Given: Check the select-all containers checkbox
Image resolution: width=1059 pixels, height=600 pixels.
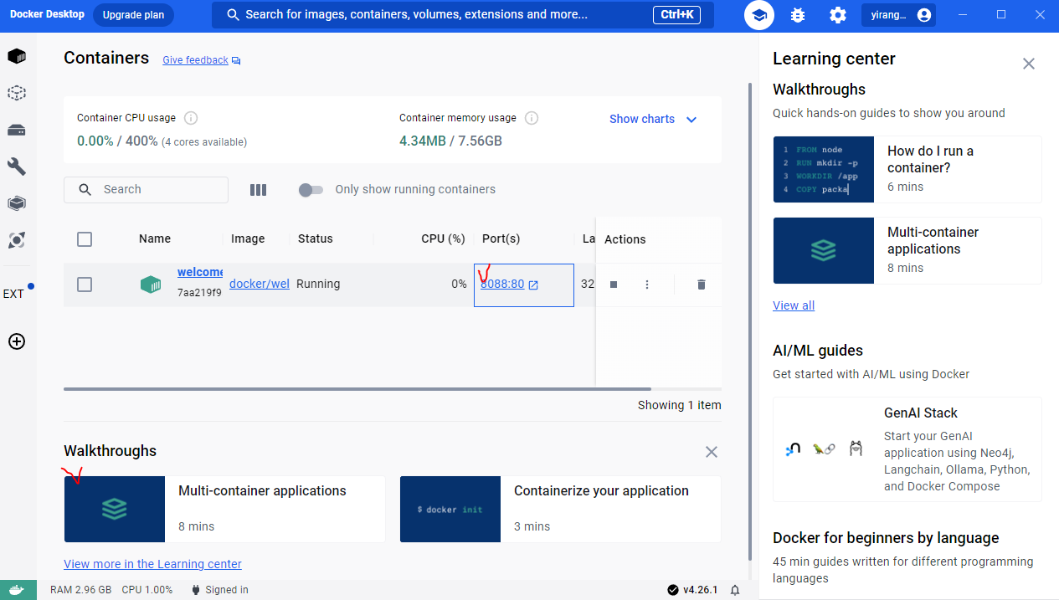Looking at the screenshot, I should coord(85,239).
